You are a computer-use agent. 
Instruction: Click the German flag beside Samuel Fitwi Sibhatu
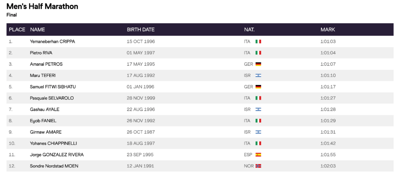(258, 87)
